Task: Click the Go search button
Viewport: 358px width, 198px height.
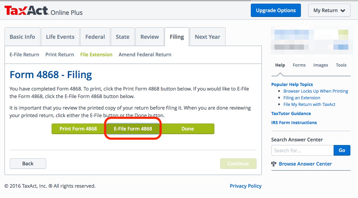Action: [x=342, y=150]
